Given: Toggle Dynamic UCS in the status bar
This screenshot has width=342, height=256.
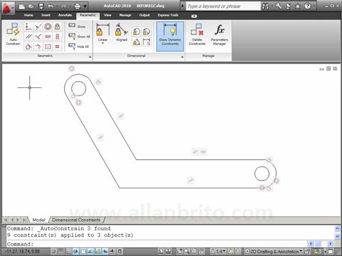Looking at the screenshot, I should click(x=98, y=251).
